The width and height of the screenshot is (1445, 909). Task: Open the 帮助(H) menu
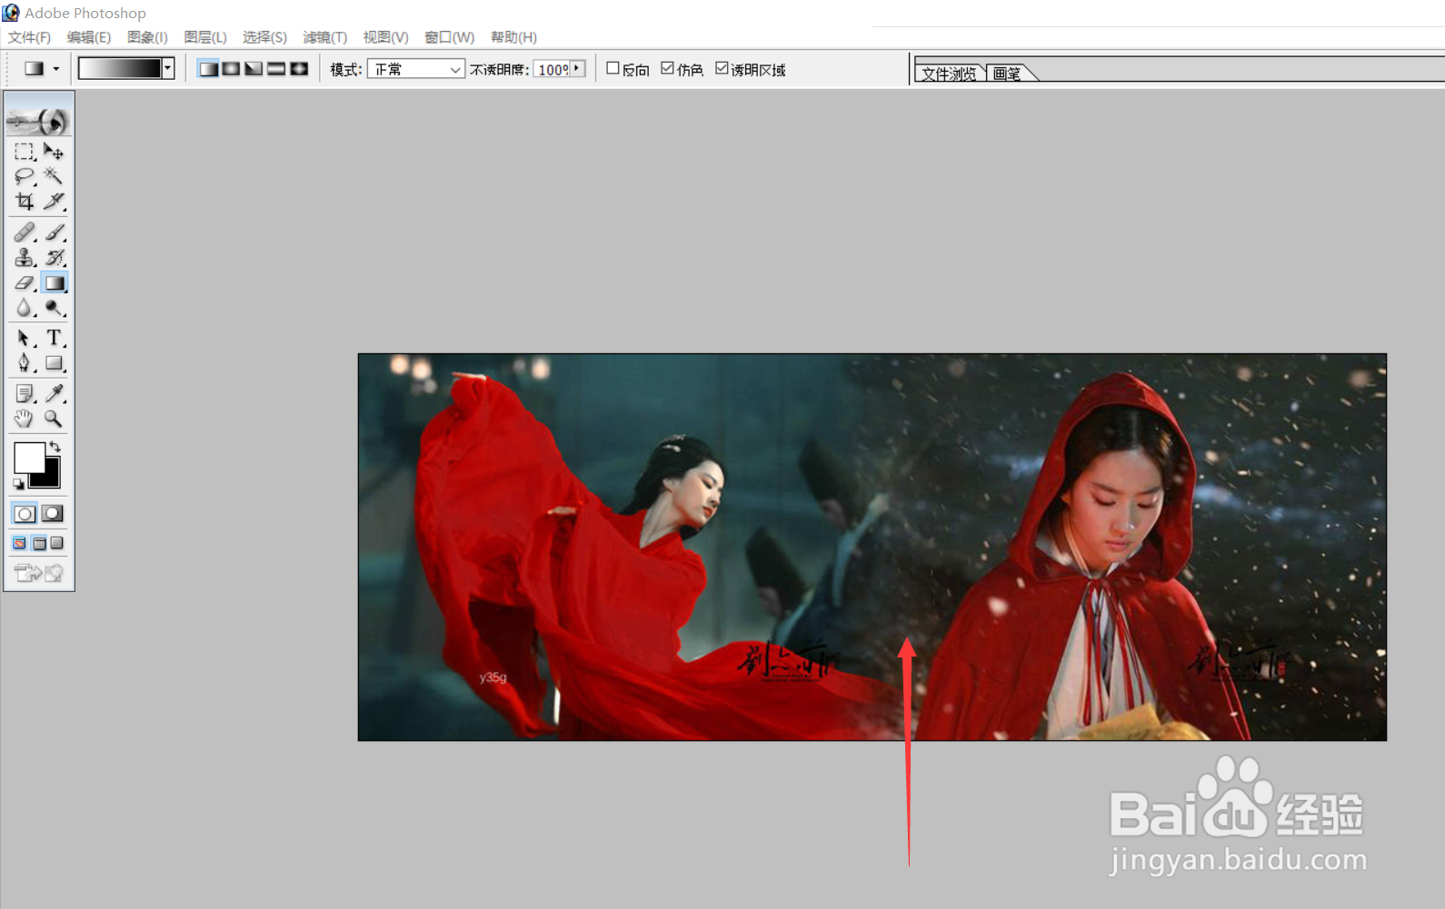coord(513,37)
